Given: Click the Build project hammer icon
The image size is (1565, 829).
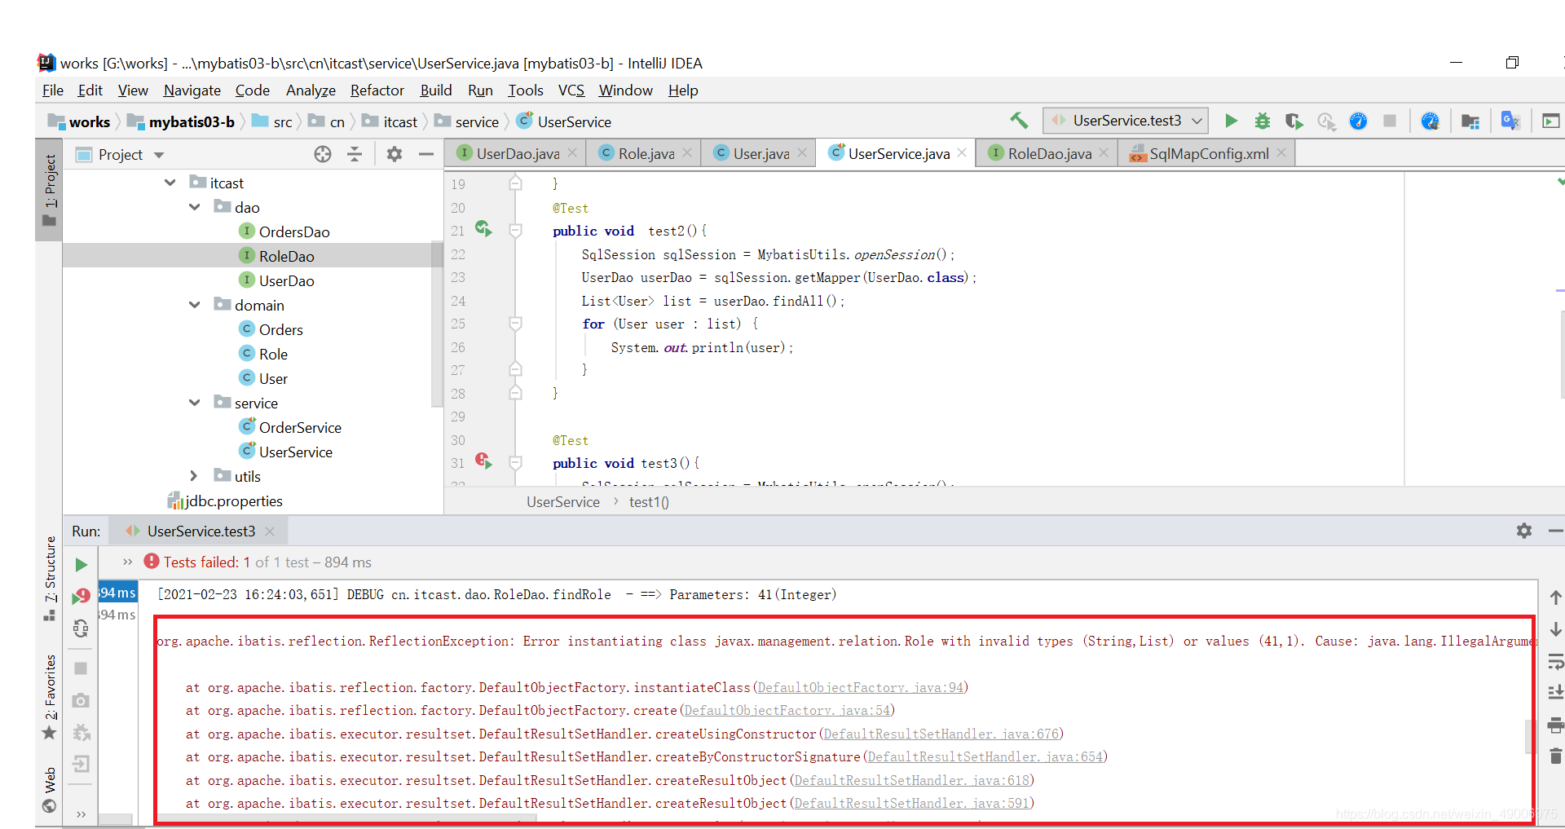Looking at the screenshot, I should (1019, 121).
